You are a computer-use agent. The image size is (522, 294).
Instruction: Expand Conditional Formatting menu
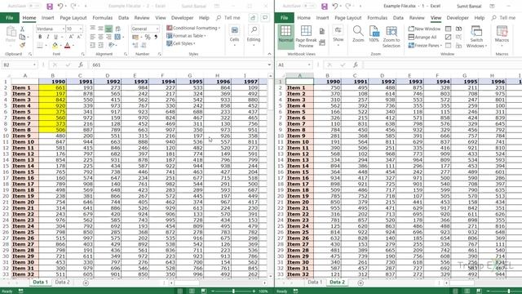point(193,28)
